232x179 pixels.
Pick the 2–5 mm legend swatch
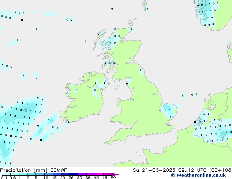click(x=31, y=174)
